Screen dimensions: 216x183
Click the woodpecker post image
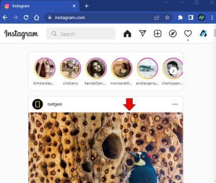pos(106,148)
